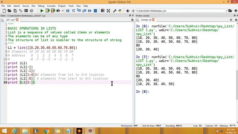Click the 'BASIC OPERATIONS IN LISTS' line

pos(32,28)
